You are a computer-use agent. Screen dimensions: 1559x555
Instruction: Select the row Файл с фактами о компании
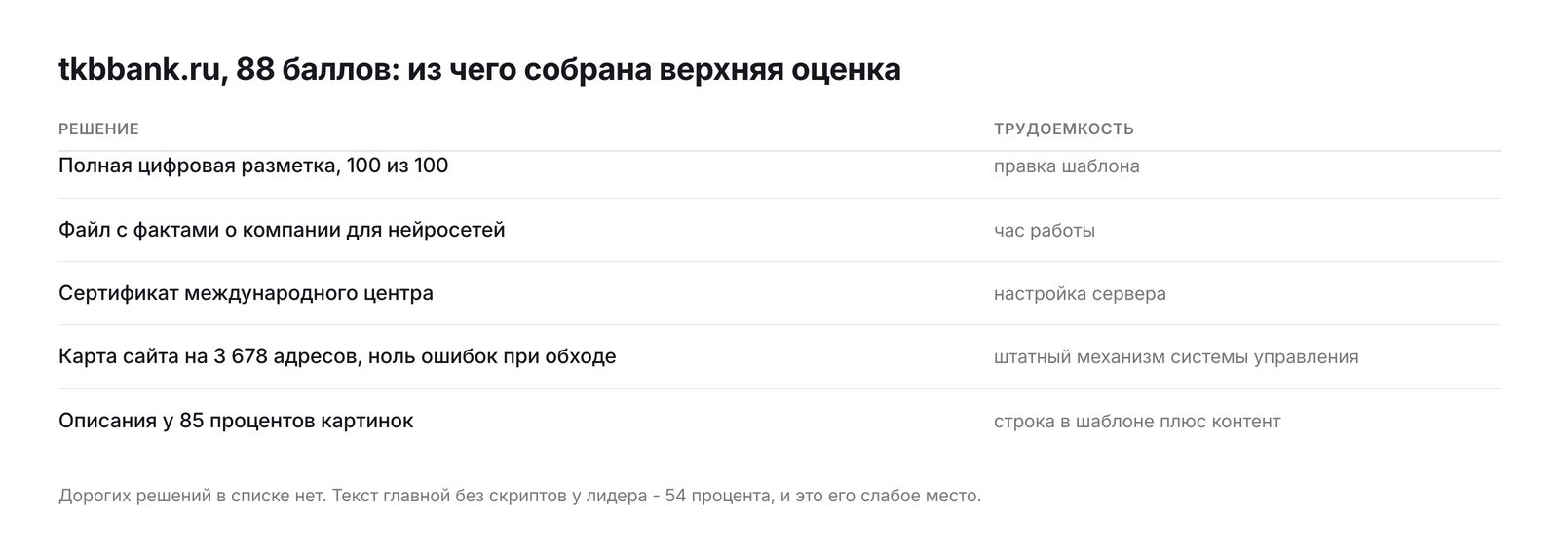coord(779,230)
